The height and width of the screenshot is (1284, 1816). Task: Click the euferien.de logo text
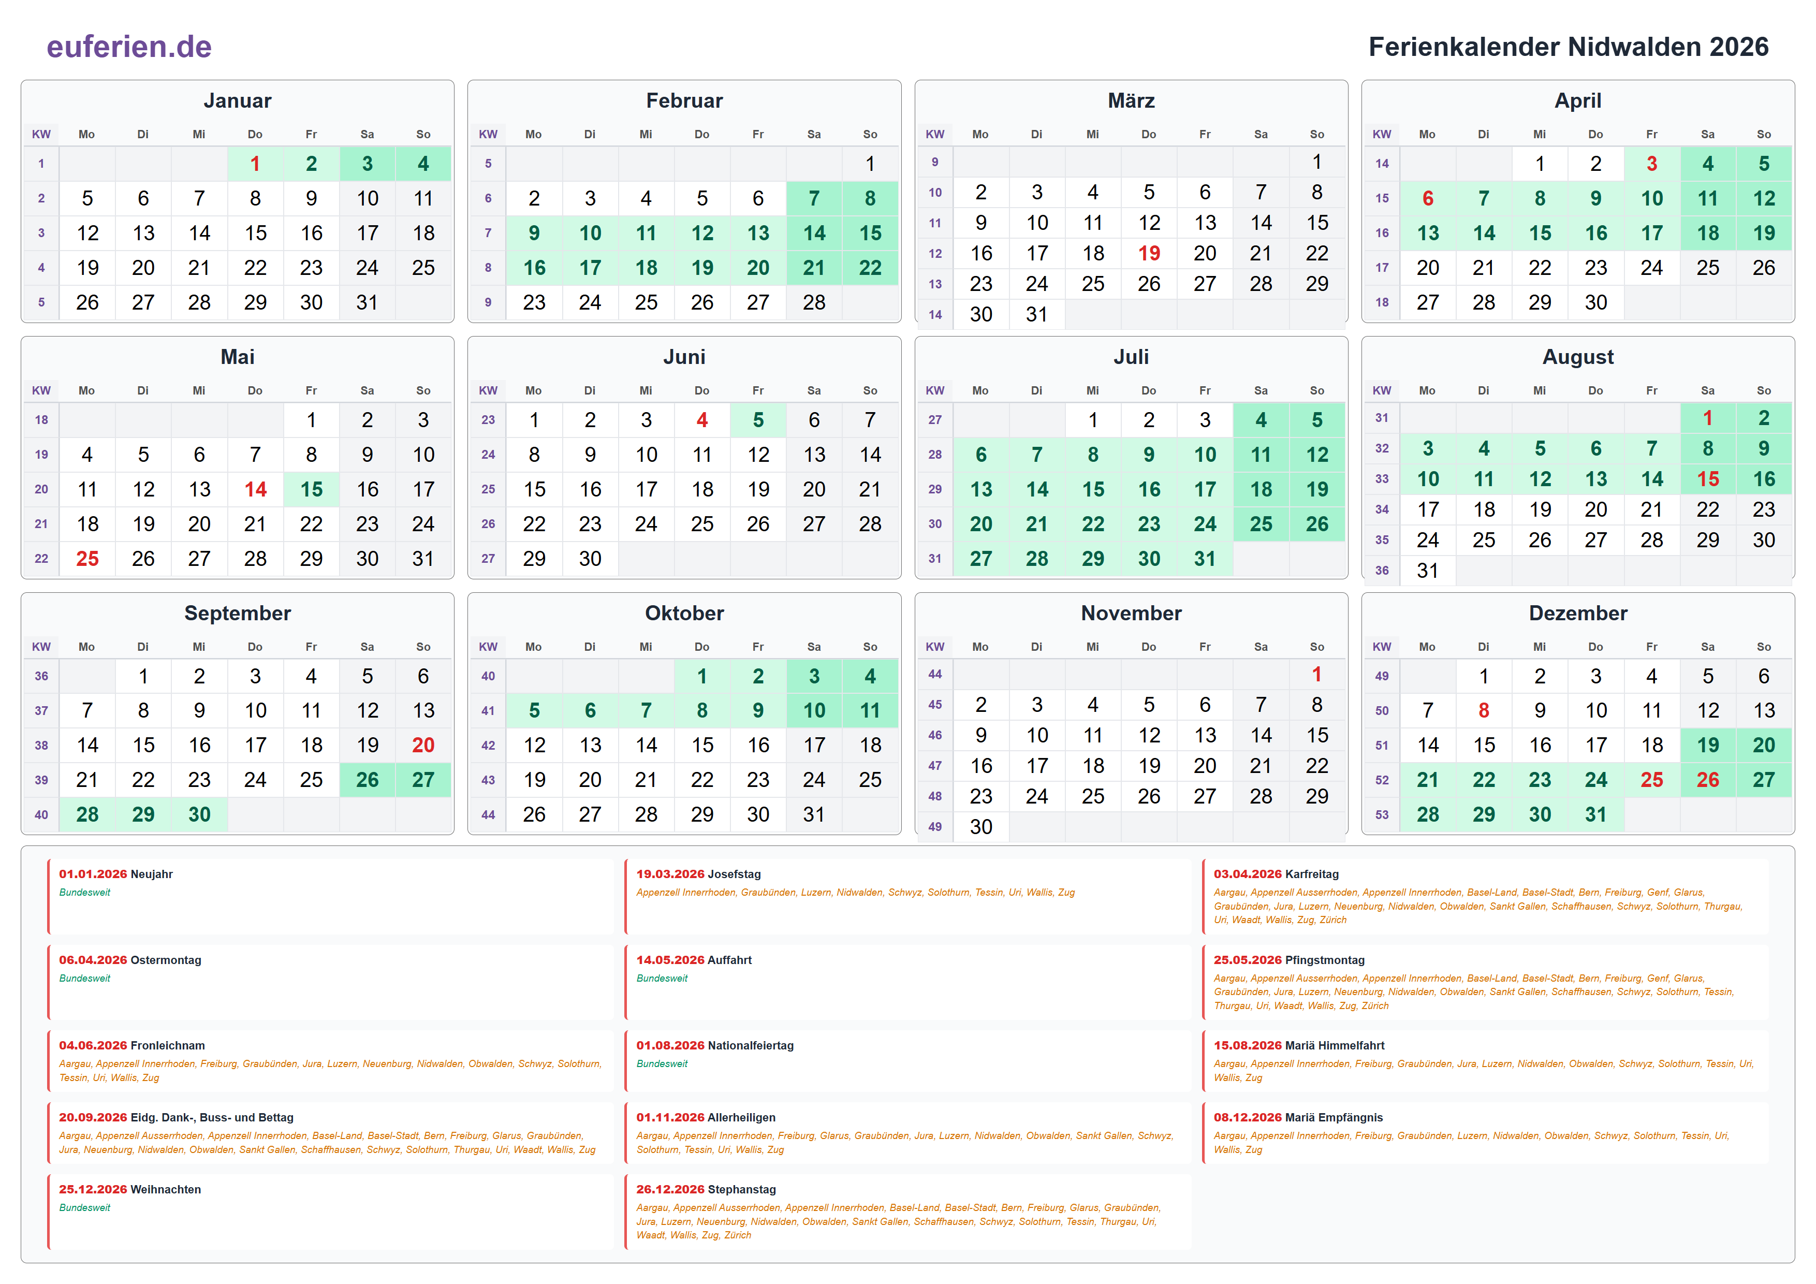pos(129,47)
